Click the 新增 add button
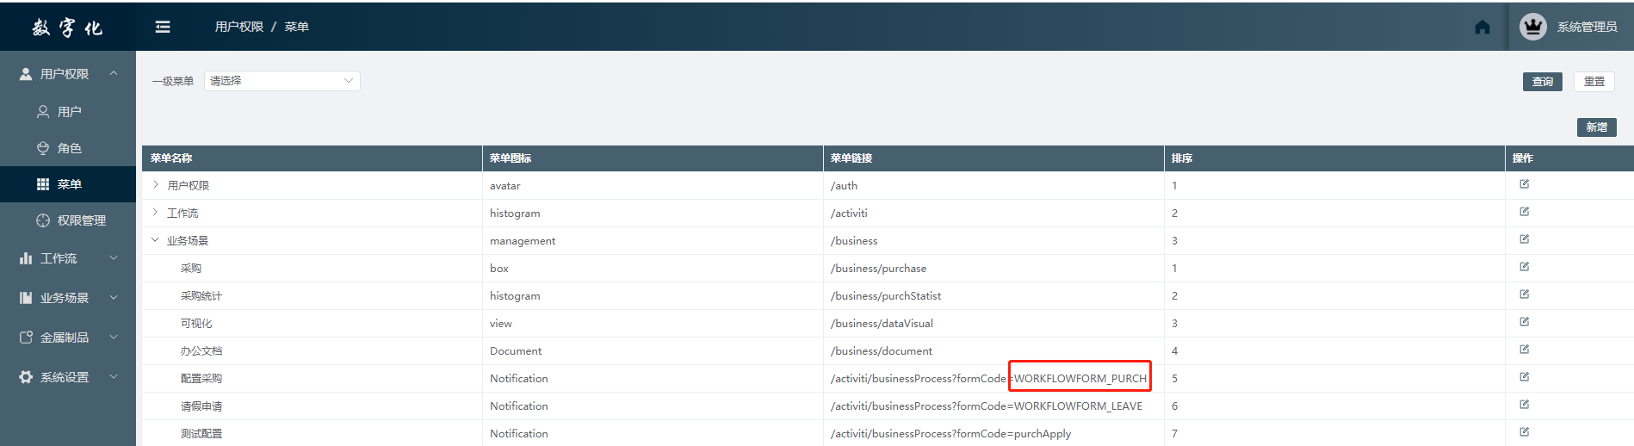 pos(1596,127)
